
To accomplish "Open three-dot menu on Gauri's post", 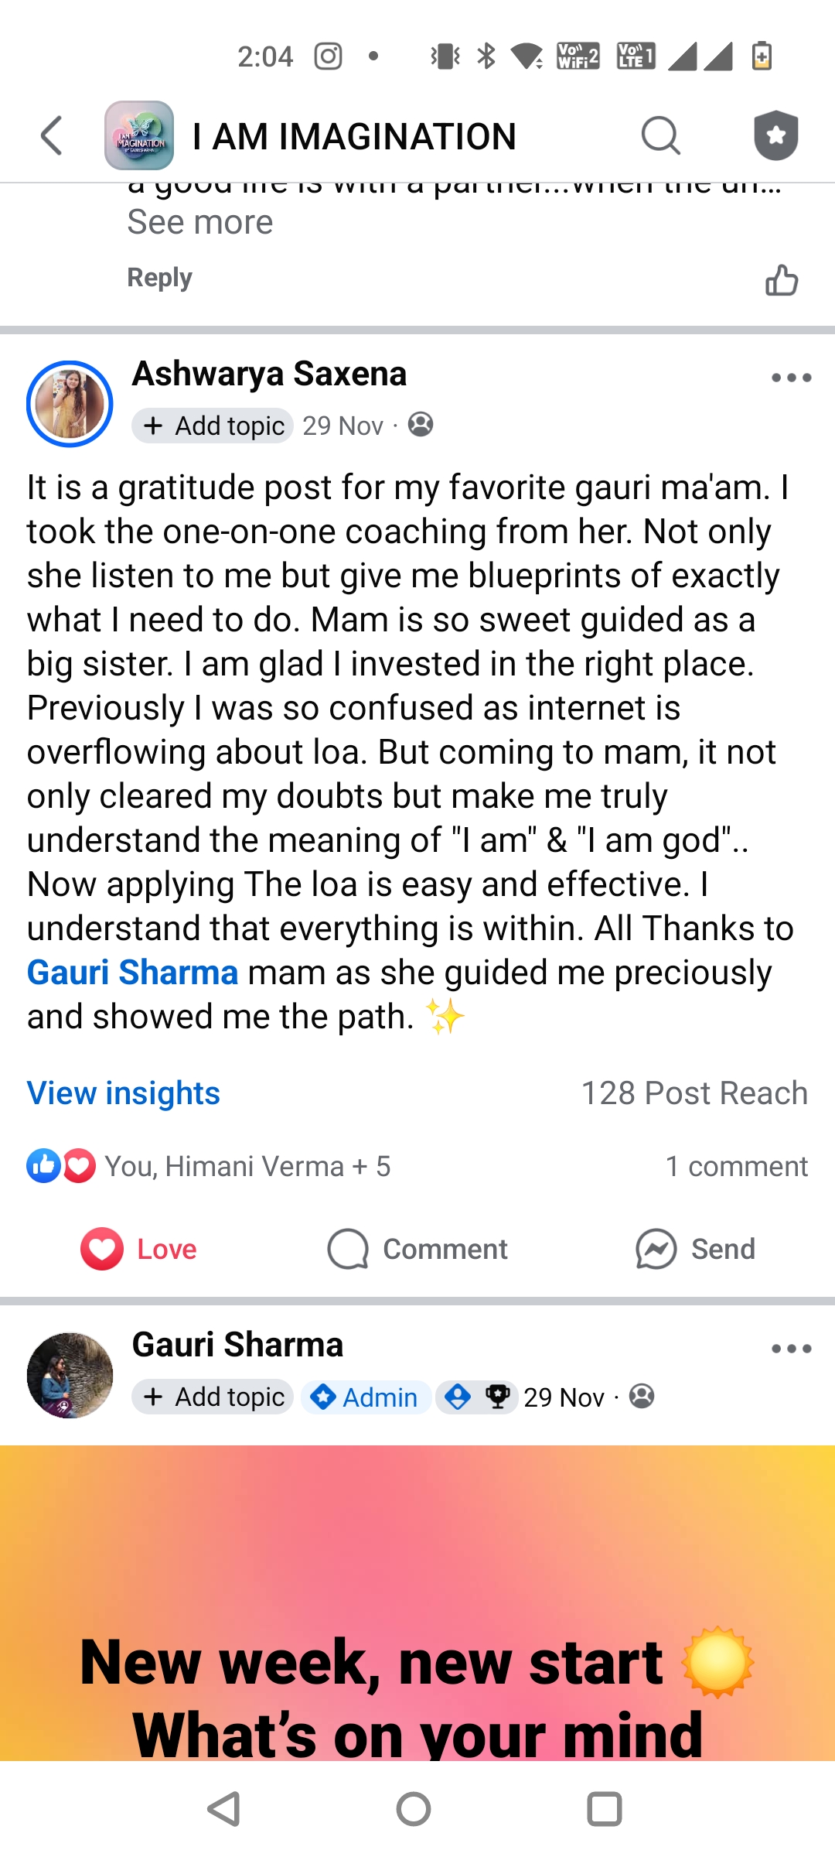I will [x=791, y=1349].
